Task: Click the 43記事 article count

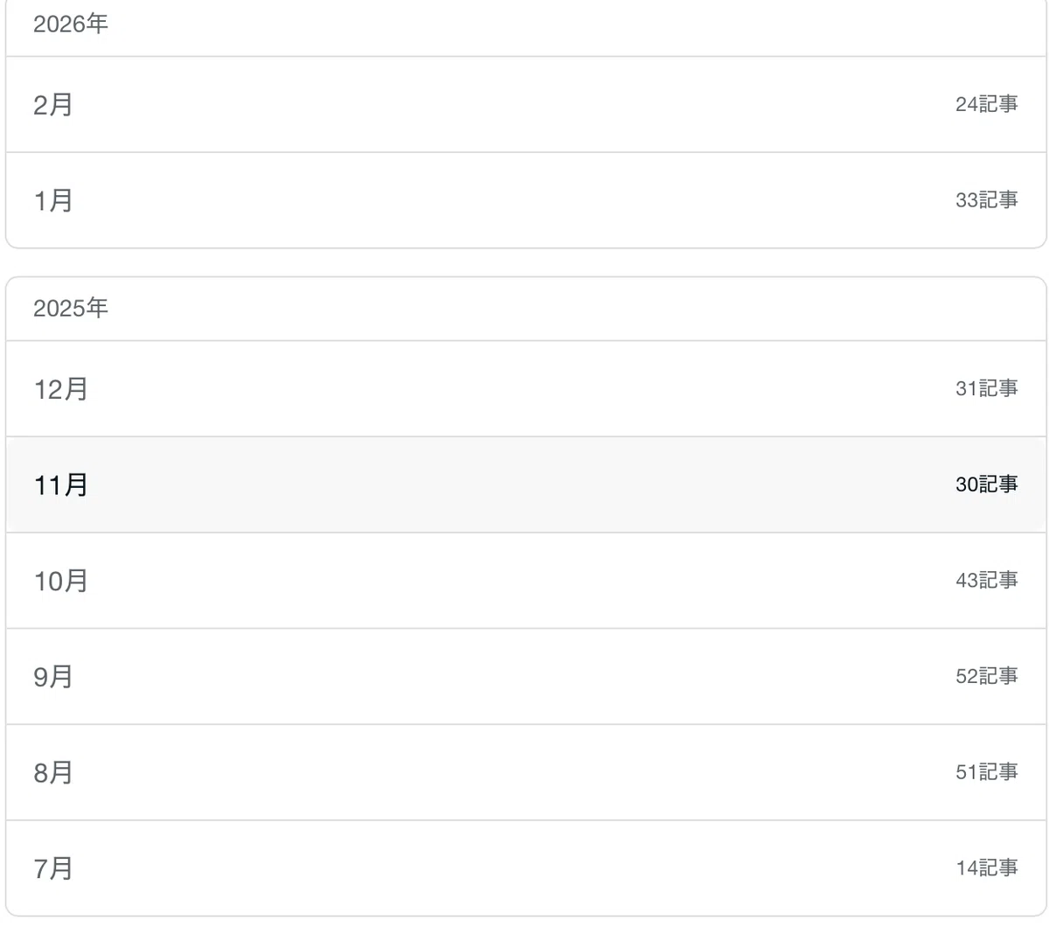Action: (986, 581)
